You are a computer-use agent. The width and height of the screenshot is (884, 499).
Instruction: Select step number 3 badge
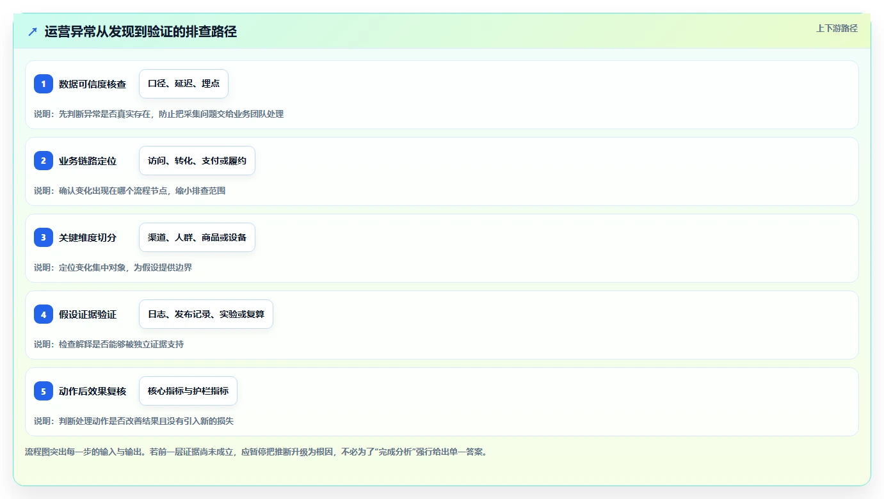(44, 237)
